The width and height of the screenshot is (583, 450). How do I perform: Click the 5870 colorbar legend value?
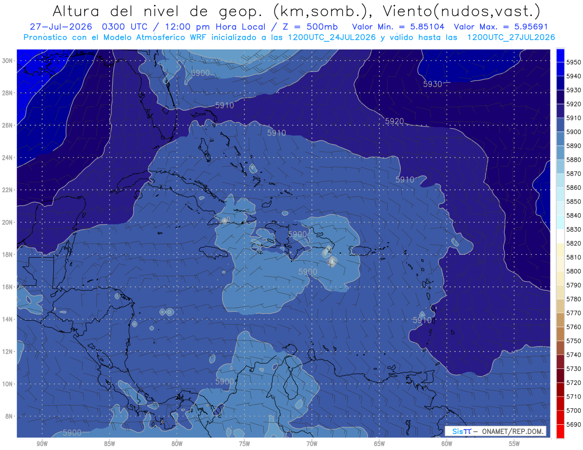coord(573,174)
